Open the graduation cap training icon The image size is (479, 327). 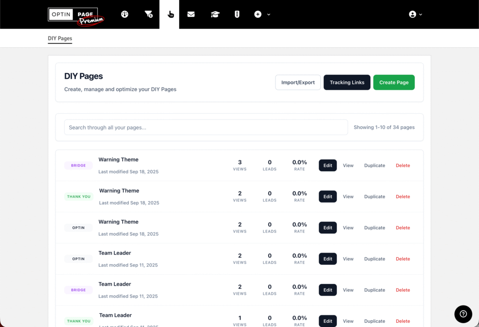click(x=215, y=15)
